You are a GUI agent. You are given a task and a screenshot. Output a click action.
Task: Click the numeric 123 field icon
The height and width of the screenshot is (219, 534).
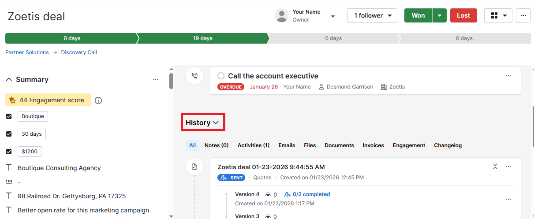[9, 182]
